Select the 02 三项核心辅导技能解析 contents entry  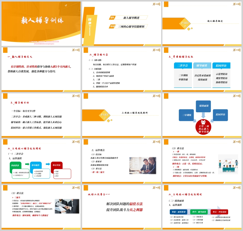(128, 26)
